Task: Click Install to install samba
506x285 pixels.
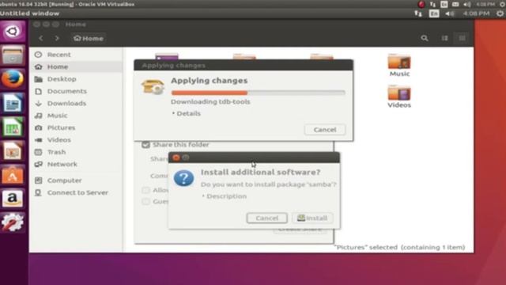Action: 312,218
